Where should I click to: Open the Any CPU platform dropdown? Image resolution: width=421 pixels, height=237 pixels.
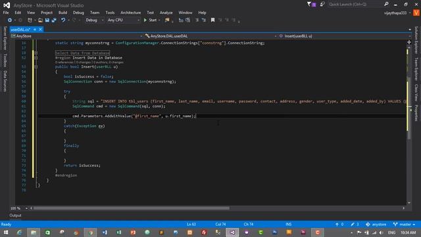tap(124, 20)
